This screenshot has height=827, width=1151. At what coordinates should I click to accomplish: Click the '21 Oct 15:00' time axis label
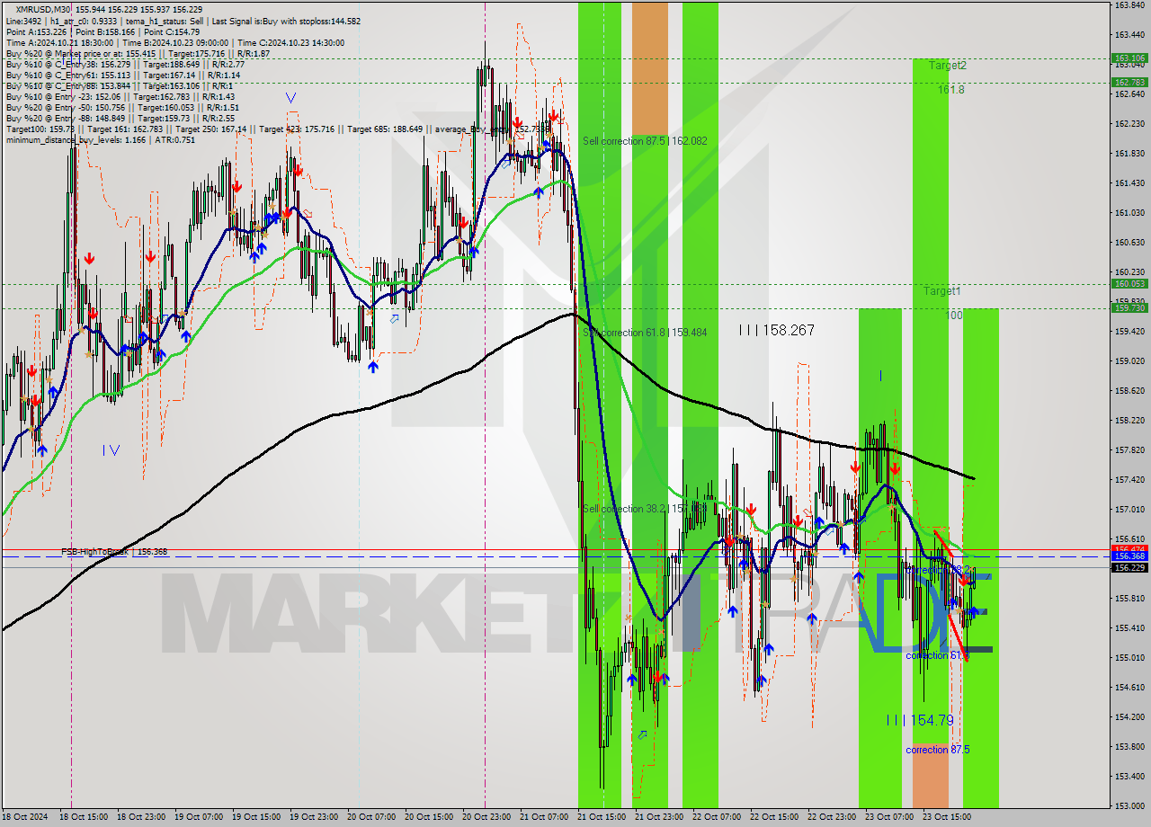[602, 817]
